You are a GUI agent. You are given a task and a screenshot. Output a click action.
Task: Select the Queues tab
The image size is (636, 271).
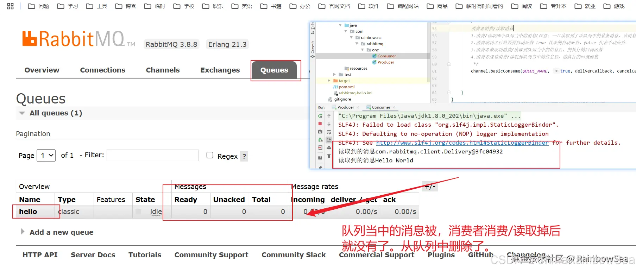[274, 70]
